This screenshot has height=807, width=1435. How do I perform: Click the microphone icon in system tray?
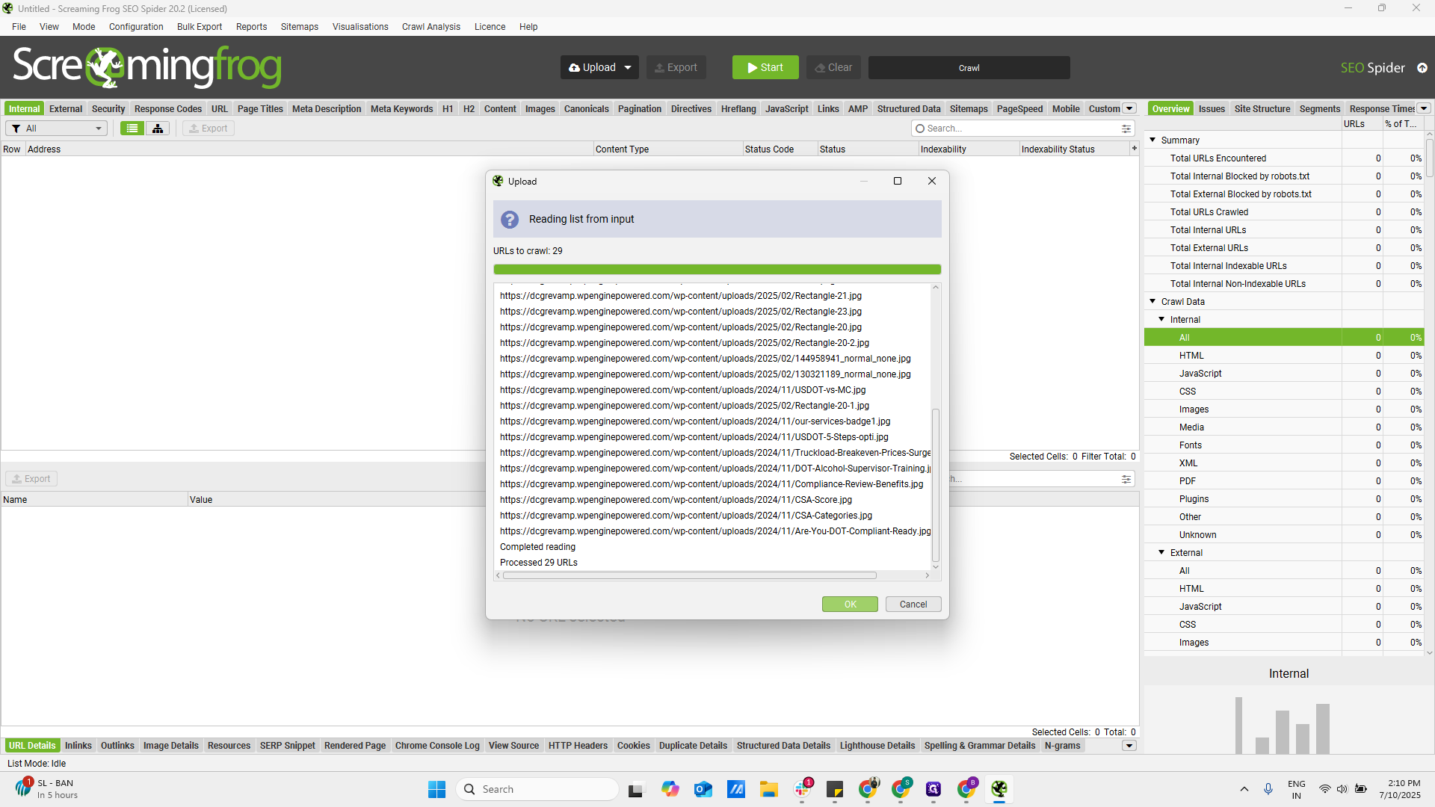point(1268,789)
